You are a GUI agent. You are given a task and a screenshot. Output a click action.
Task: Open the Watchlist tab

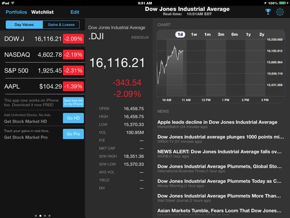[x=42, y=12]
